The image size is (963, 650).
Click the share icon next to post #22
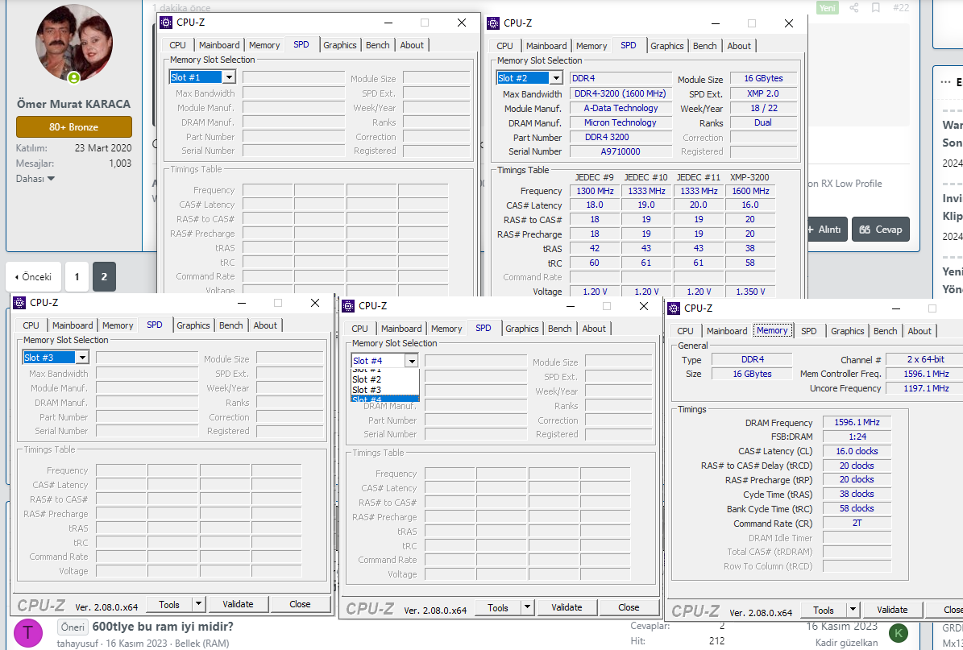pyautogui.click(x=854, y=7)
